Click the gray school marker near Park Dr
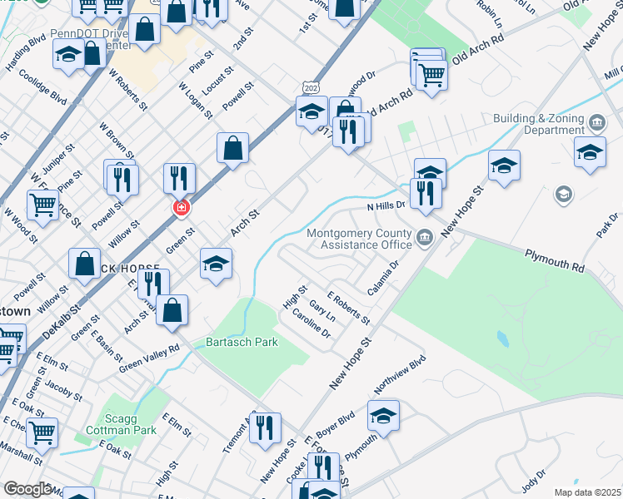Screen dimensions: 623x499 point(563,195)
